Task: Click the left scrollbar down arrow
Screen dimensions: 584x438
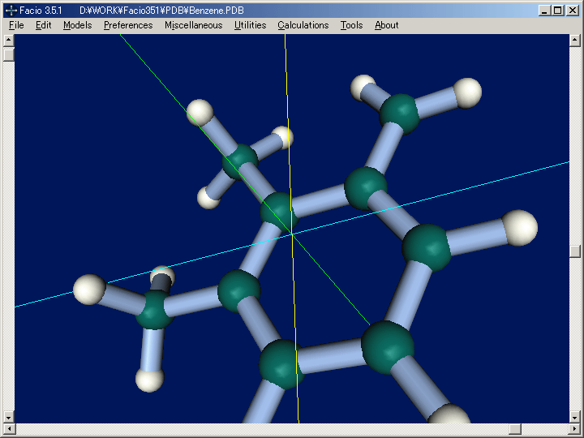Action: pos(9,417)
